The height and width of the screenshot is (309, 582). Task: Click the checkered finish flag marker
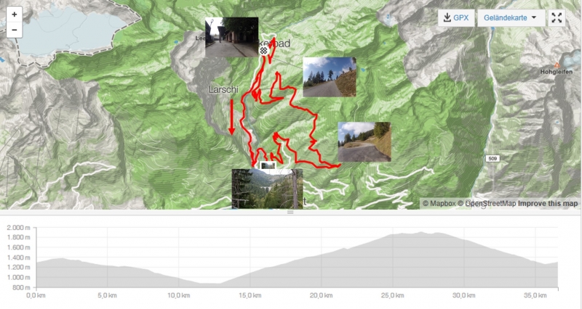click(x=263, y=51)
